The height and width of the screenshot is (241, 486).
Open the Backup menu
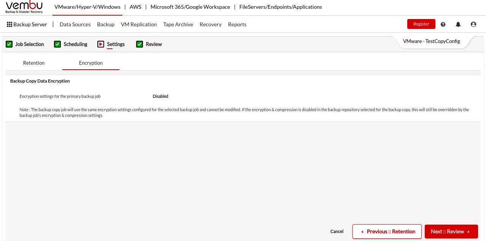pos(106,24)
